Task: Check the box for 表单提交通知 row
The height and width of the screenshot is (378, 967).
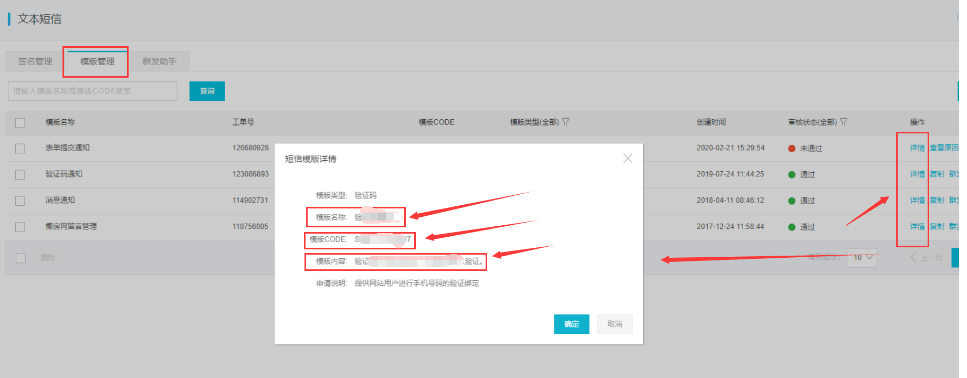Action: click(20, 149)
